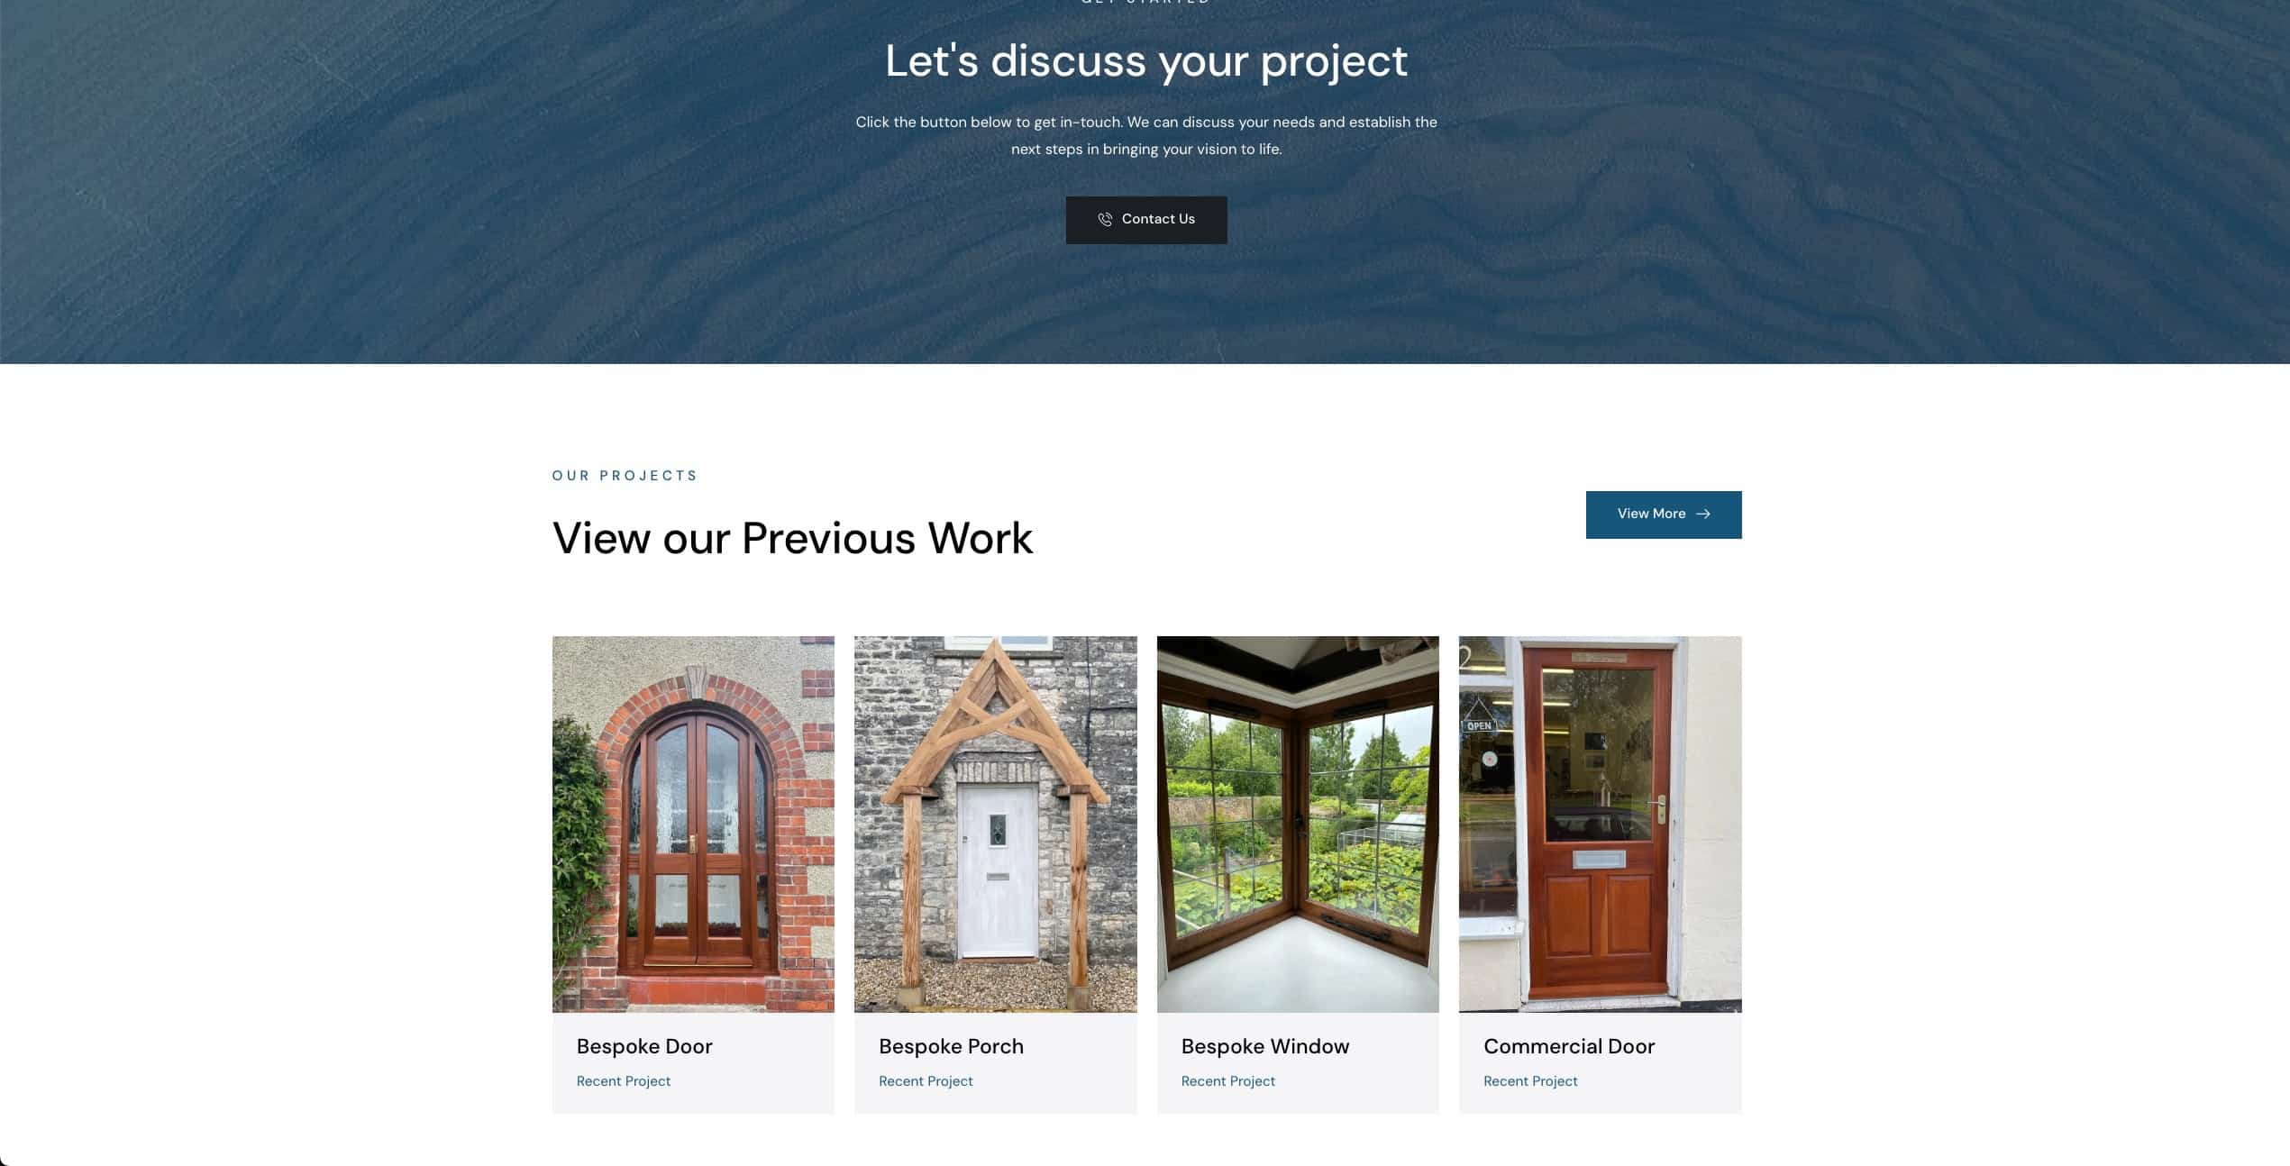2290x1166 pixels.
Task: Click Recent Project under Commercial Door
Action: point(1530,1081)
